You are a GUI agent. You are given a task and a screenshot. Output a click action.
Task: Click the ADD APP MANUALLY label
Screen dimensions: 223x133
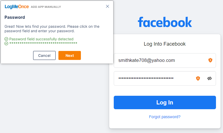point(46,7)
